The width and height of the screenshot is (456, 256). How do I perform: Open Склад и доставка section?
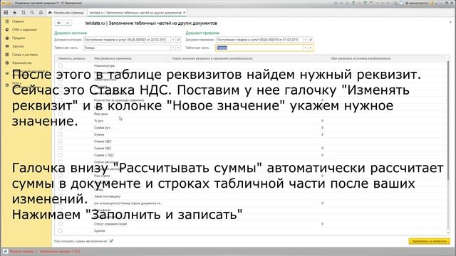click(25, 55)
